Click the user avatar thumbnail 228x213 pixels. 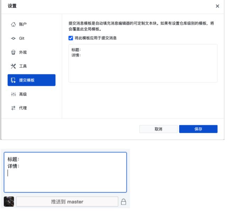(x=9, y=202)
